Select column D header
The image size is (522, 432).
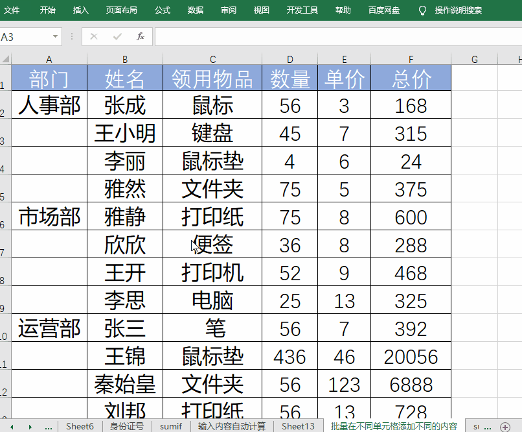click(289, 59)
